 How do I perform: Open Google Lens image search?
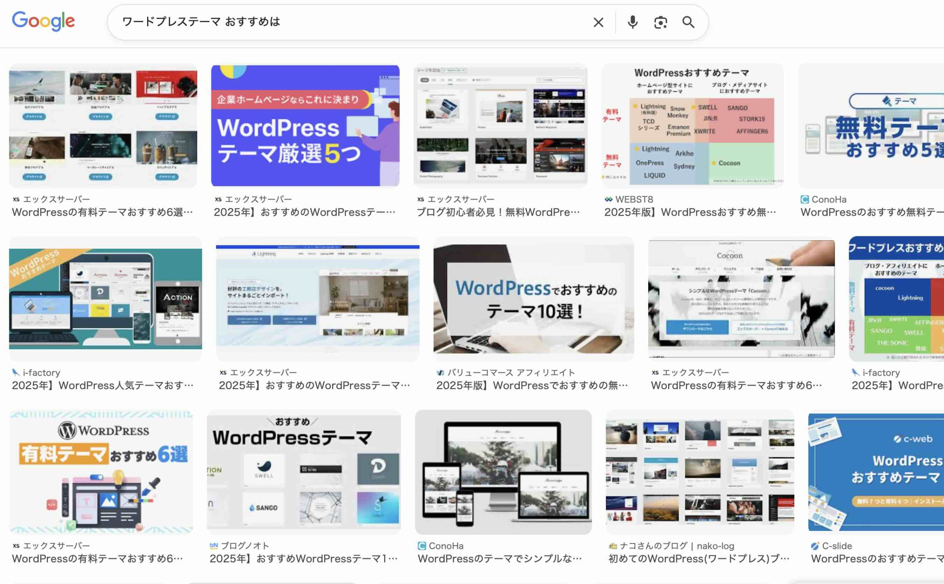click(x=660, y=22)
